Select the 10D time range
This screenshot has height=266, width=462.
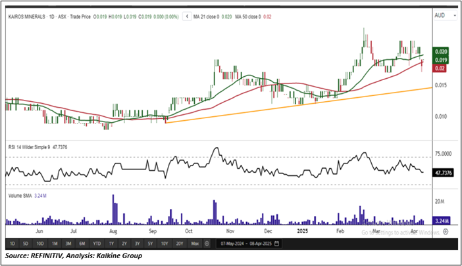(40, 244)
